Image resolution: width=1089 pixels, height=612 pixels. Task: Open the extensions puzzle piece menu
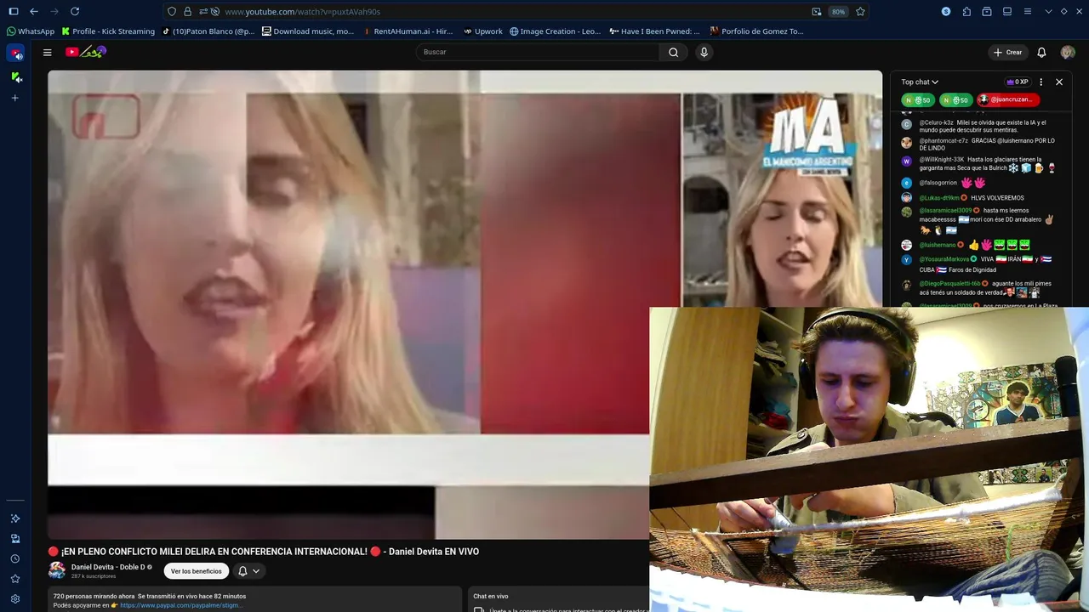click(966, 11)
